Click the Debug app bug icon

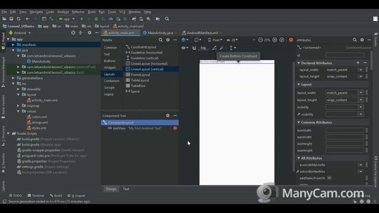click(x=96, y=19)
